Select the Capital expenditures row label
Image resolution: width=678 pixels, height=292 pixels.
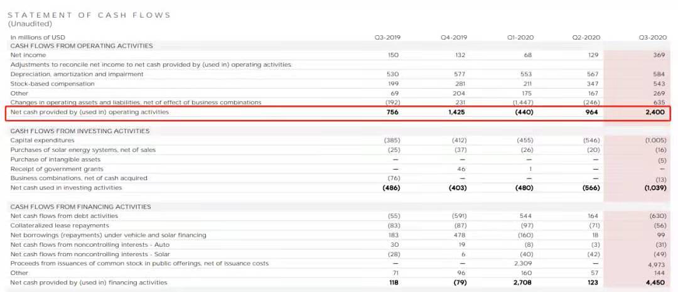(x=42, y=141)
